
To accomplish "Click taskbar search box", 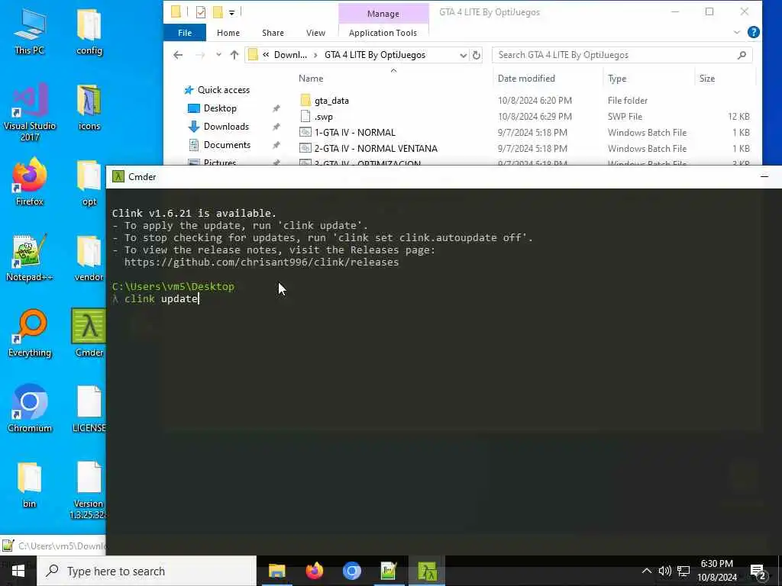I will 147,571.
